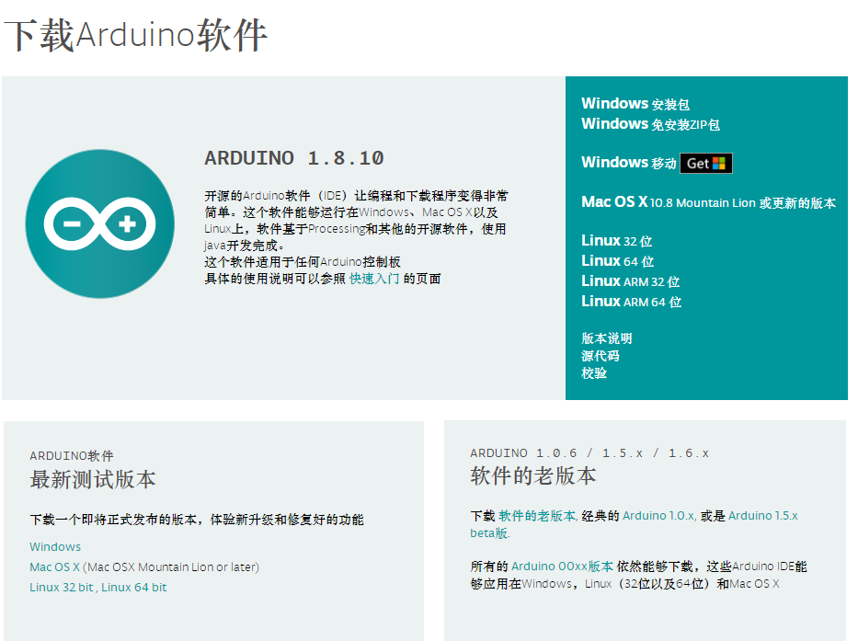Open the 软件的老版本 previous releases link
This screenshot has height=641, width=858.
click(537, 516)
